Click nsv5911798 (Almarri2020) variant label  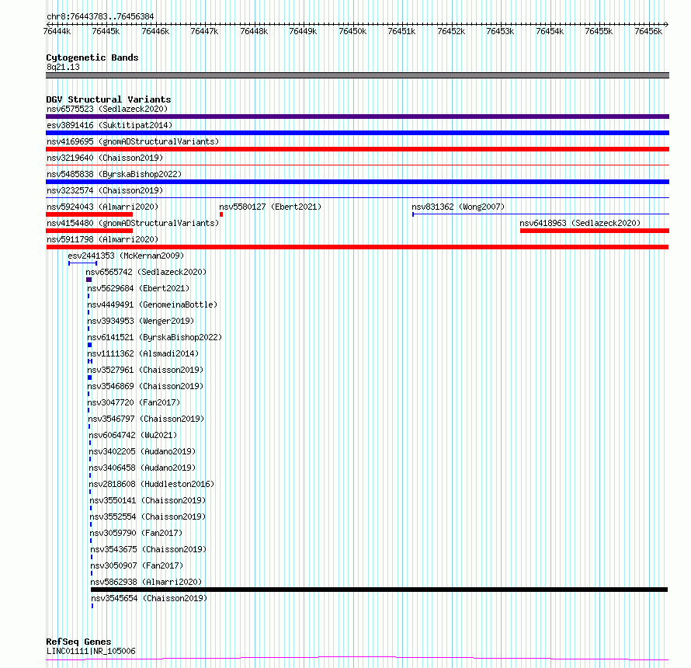tap(102, 239)
